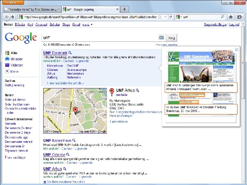Go forward with the browser forward arrow

tap(13, 17)
